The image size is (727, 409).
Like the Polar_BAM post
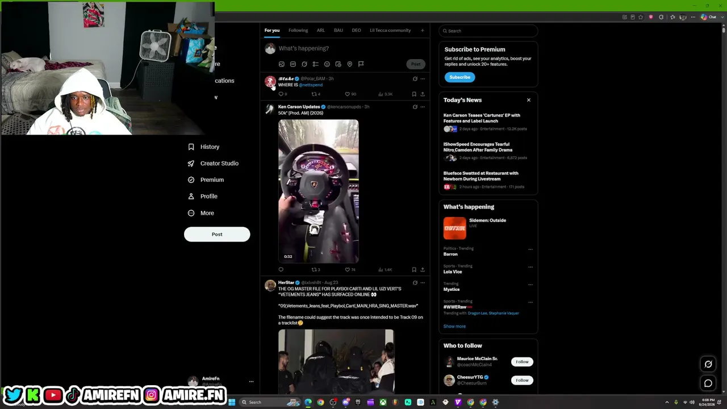tap(348, 94)
